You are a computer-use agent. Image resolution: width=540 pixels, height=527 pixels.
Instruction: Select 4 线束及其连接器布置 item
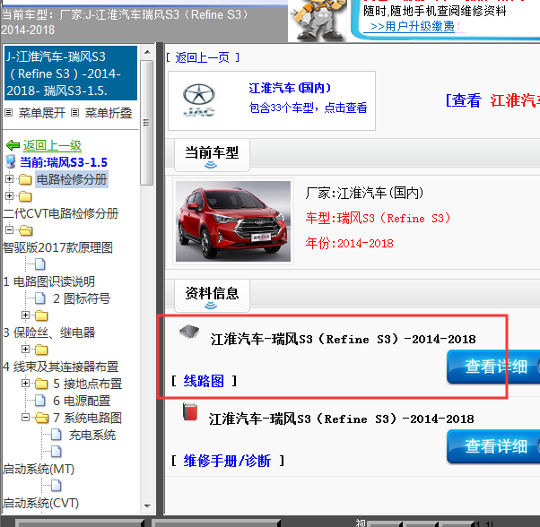point(61,367)
